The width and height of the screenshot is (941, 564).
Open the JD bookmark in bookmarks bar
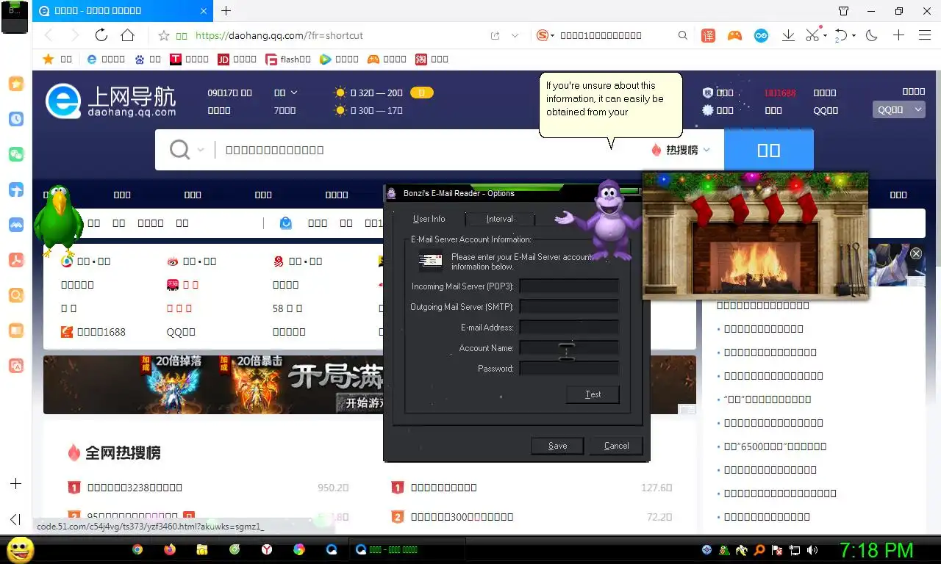tap(237, 59)
